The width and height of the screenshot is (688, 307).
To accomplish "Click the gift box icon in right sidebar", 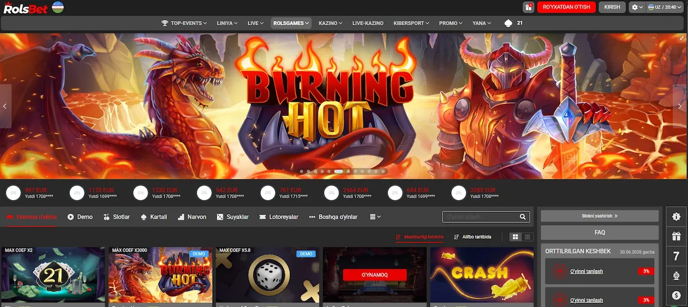I will 677,236.
